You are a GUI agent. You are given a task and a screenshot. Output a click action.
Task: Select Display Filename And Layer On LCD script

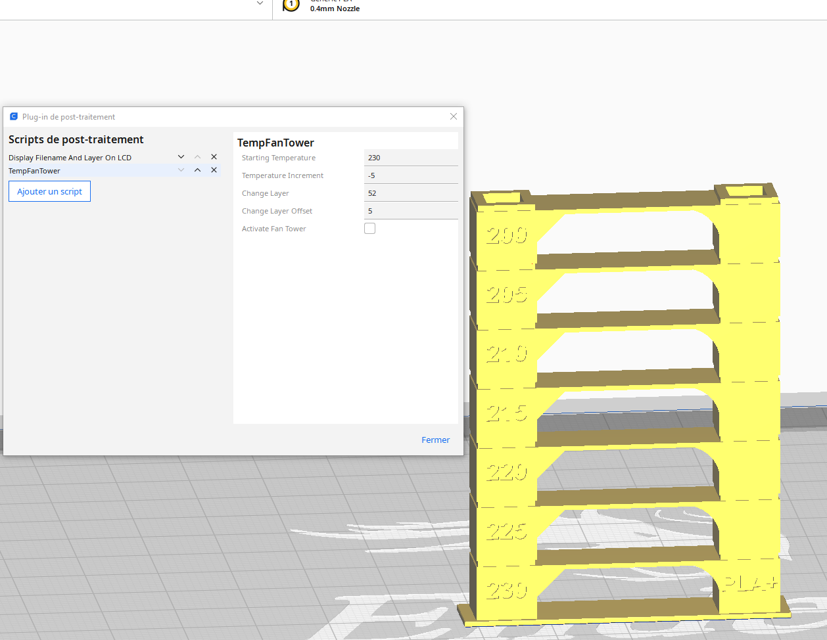(70, 158)
